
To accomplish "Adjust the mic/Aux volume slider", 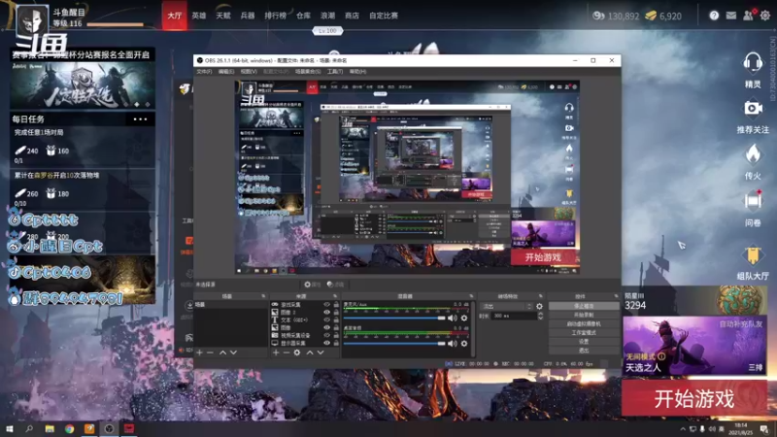I will coord(394,319).
